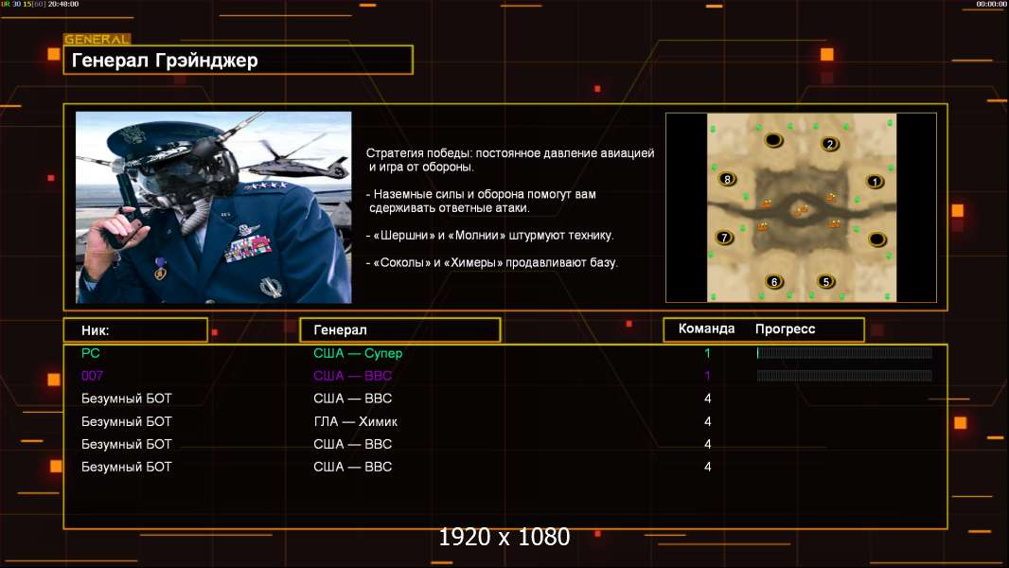Image resolution: width=1009 pixels, height=568 pixels.
Task: Select the purple '007' player name
Action: [92, 376]
